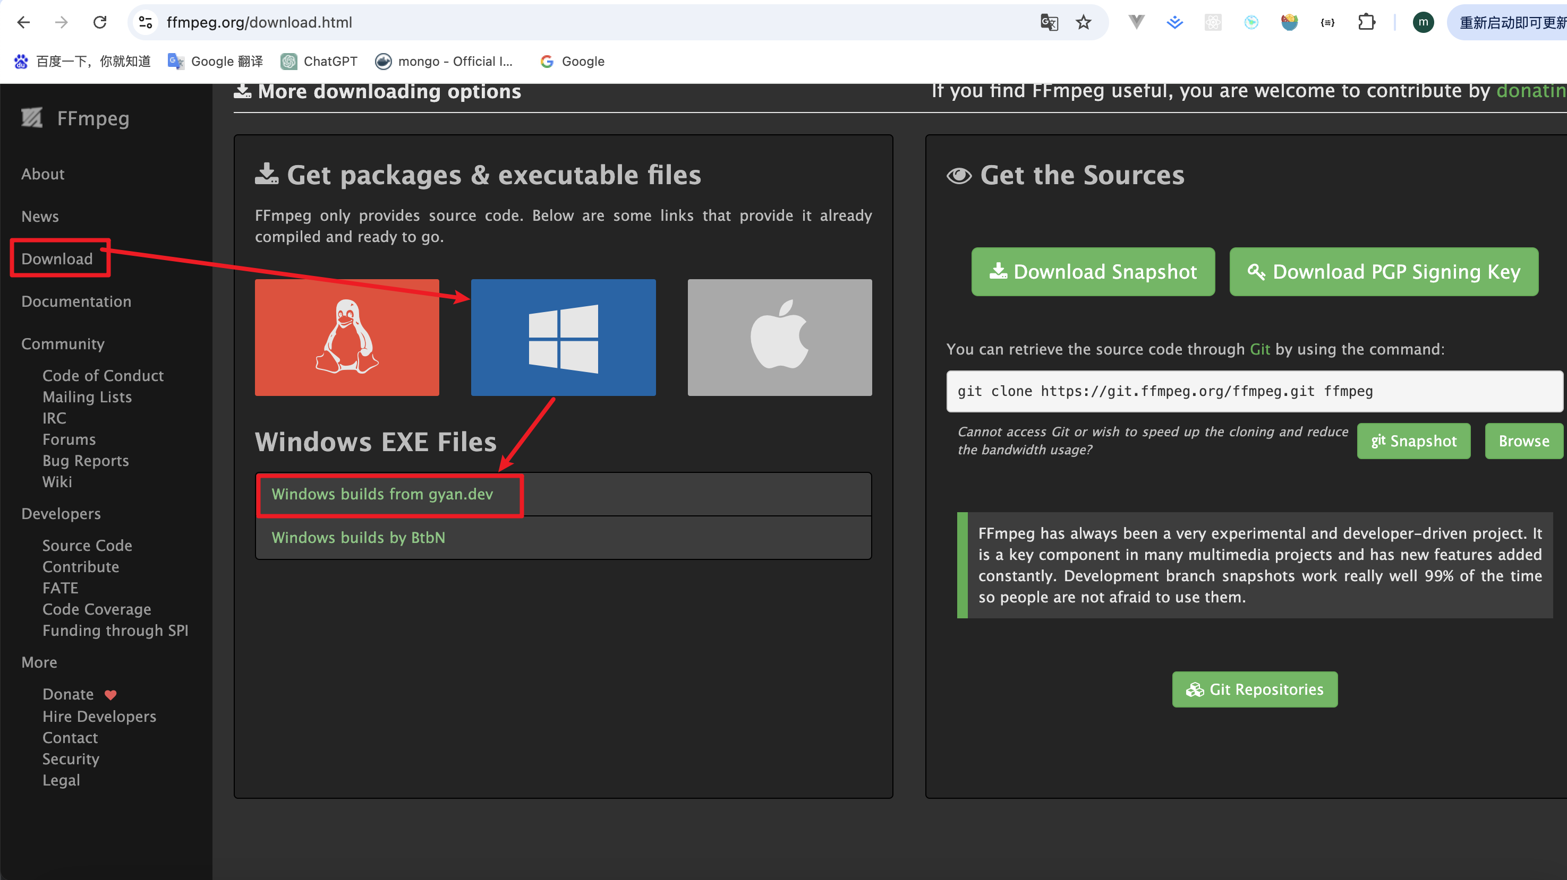The width and height of the screenshot is (1567, 880).
Task: Open the Download sidebar menu item
Action: (x=57, y=259)
